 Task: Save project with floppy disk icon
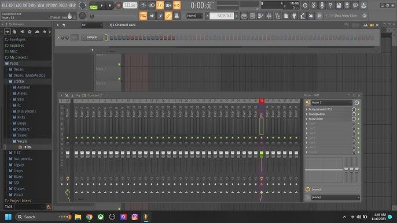(x=339, y=5)
